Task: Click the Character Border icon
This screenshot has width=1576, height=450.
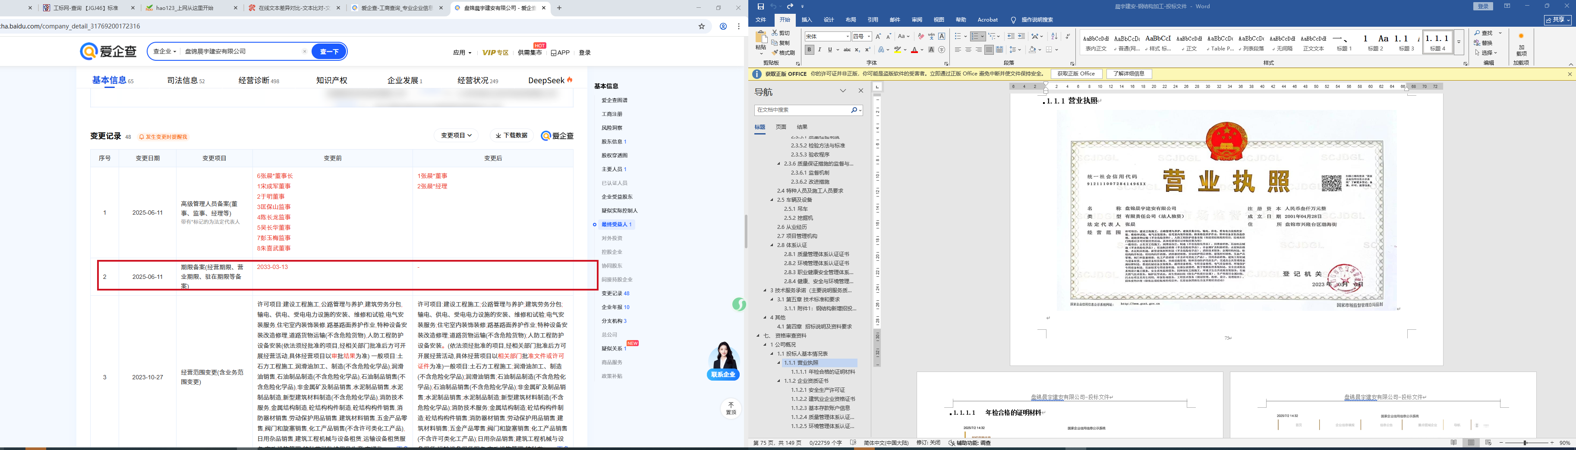Action: pos(942,37)
